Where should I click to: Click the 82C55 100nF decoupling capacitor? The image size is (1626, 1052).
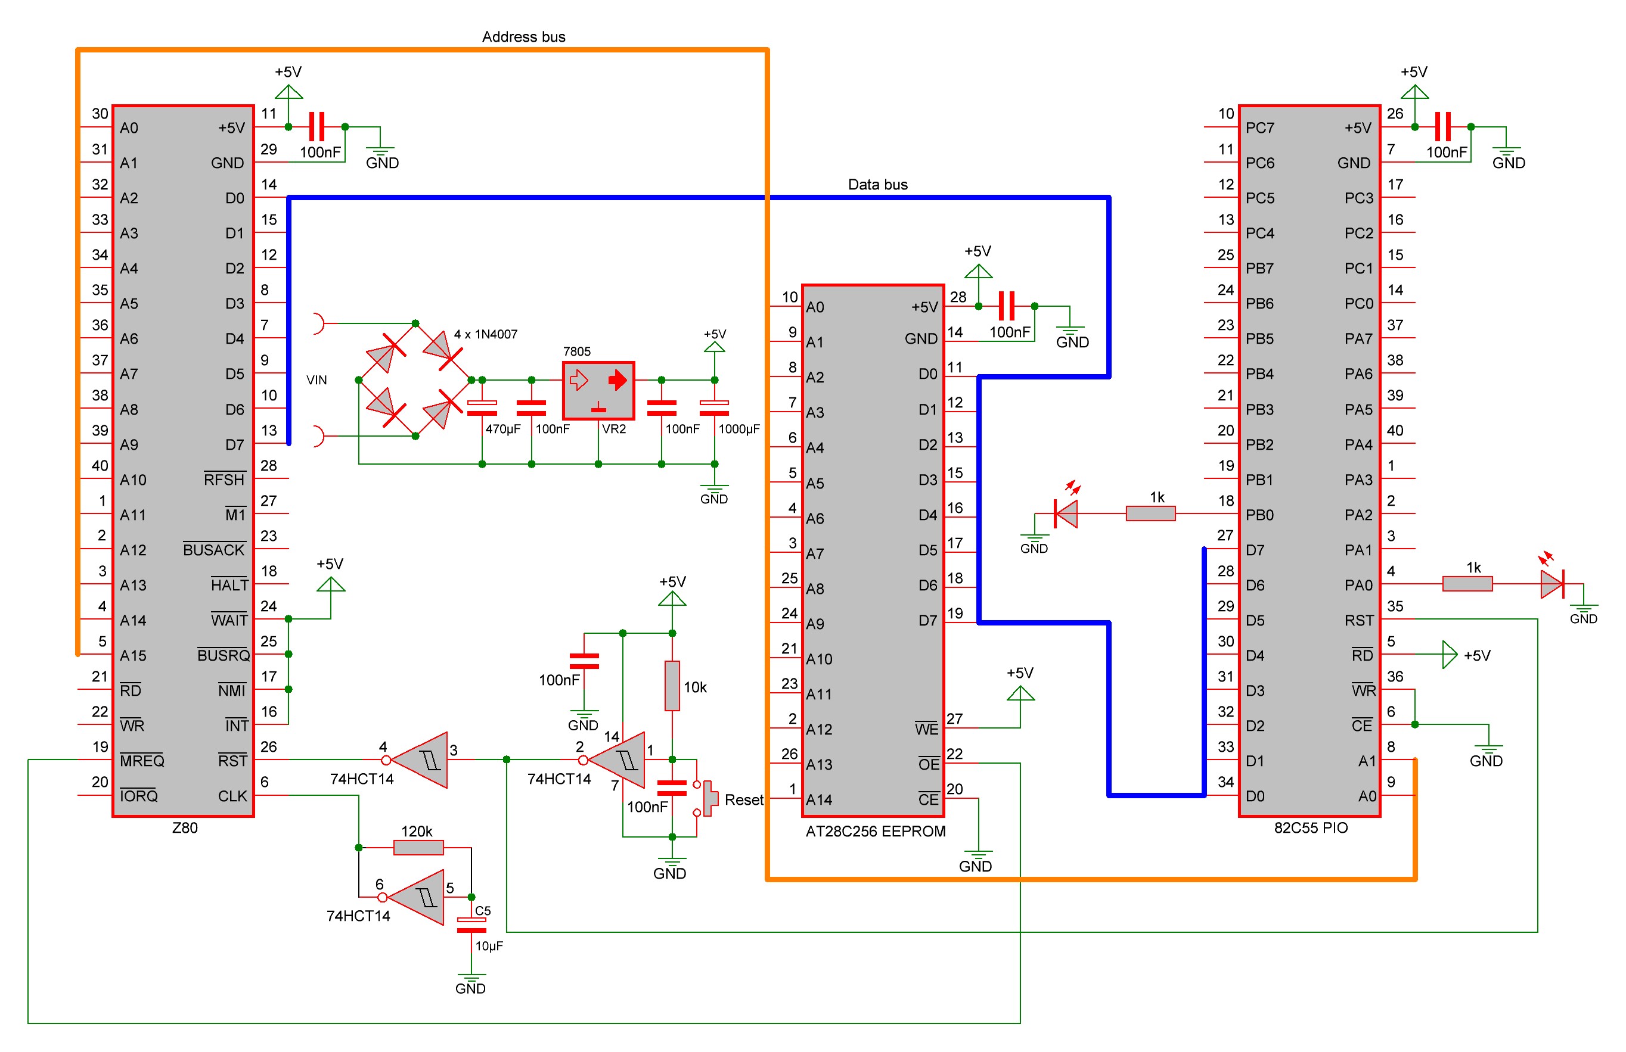tap(1443, 127)
